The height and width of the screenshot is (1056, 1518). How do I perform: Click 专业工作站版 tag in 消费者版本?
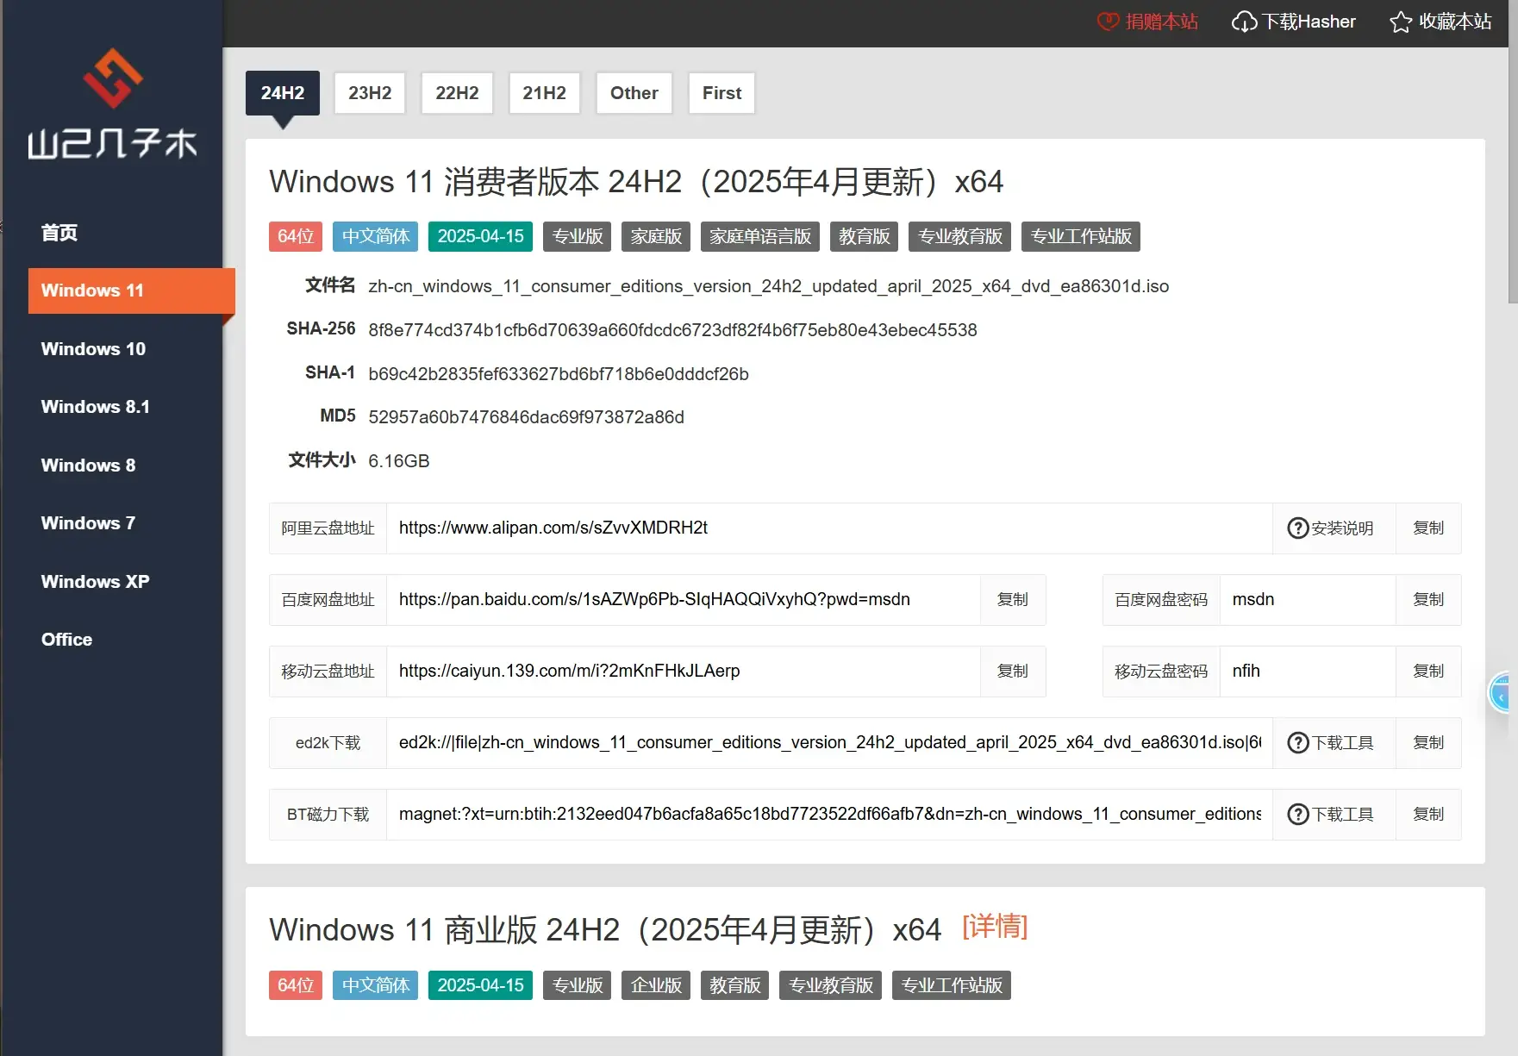pyautogui.click(x=1081, y=236)
